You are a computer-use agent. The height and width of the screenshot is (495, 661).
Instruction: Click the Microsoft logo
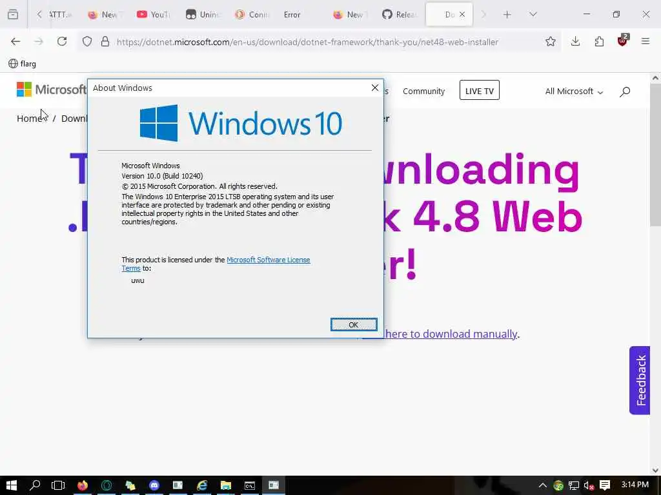click(x=51, y=89)
